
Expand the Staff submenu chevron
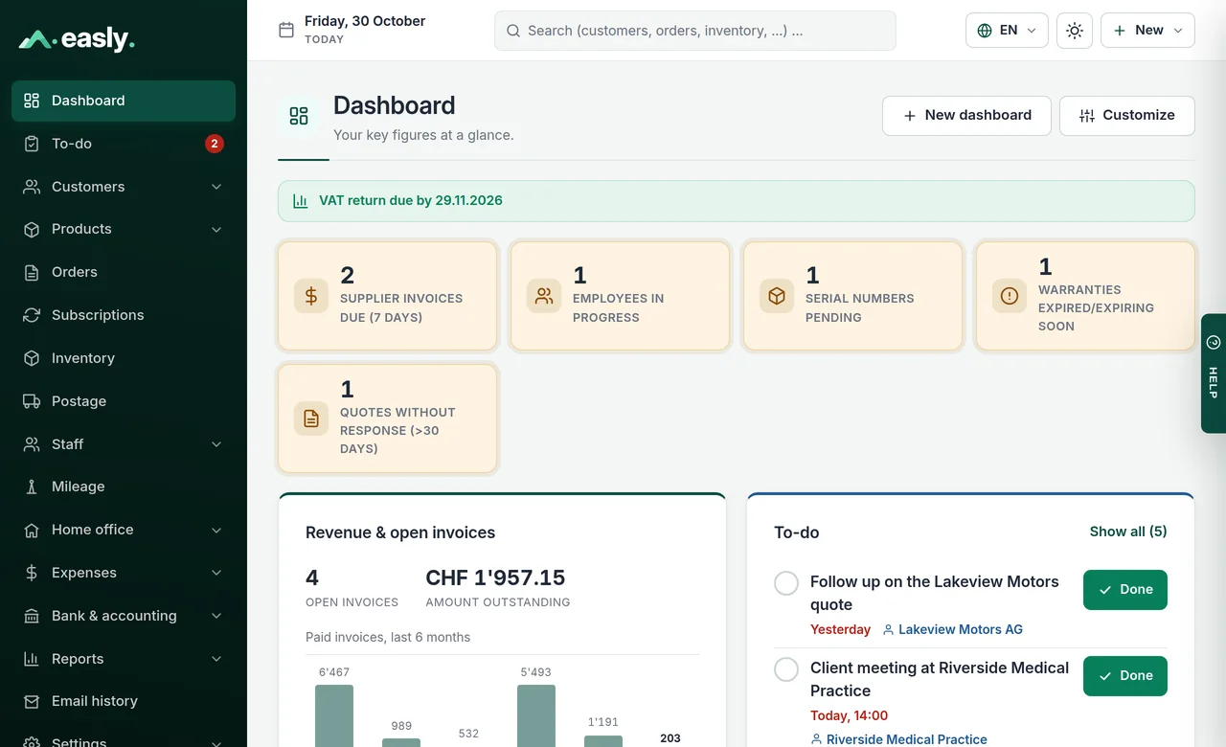pos(216,444)
